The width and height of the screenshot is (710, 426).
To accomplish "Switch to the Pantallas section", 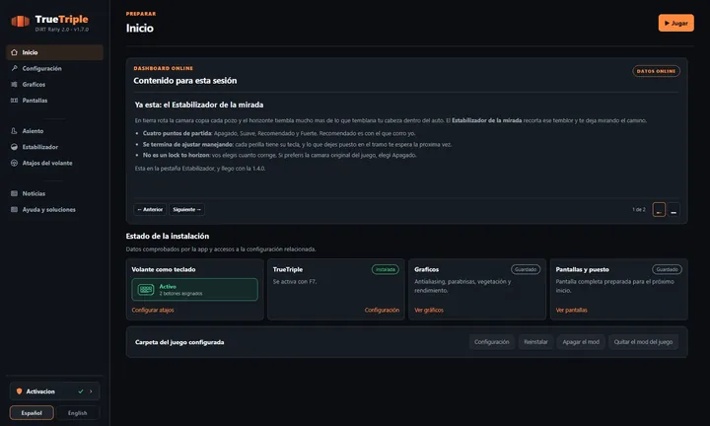I will (x=54, y=100).
